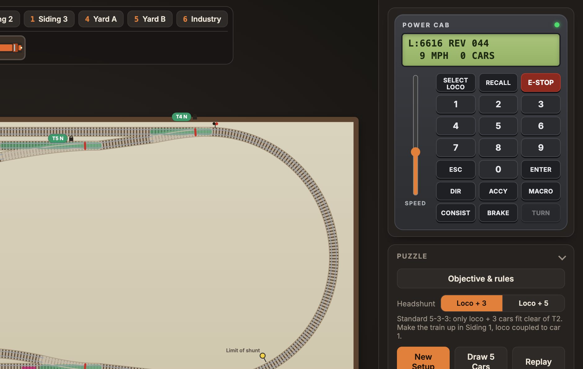Click the orange speed slider knob

point(415,152)
